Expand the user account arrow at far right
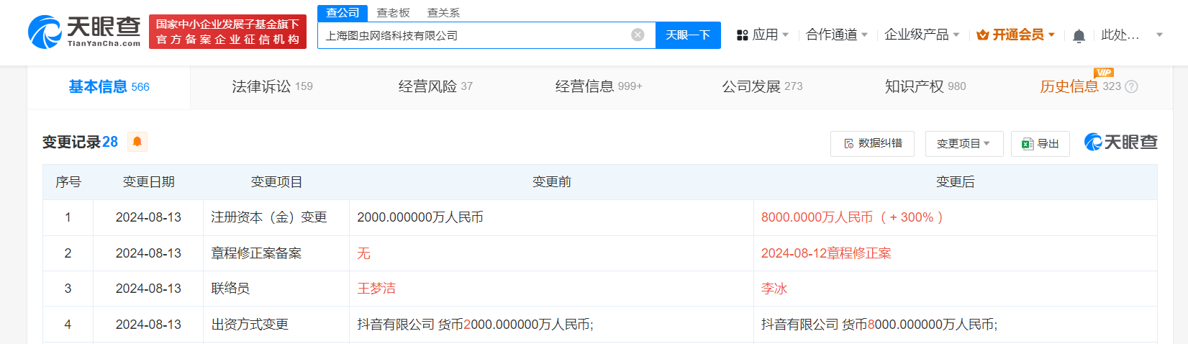 pyautogui.click(x=1159, y=35)
